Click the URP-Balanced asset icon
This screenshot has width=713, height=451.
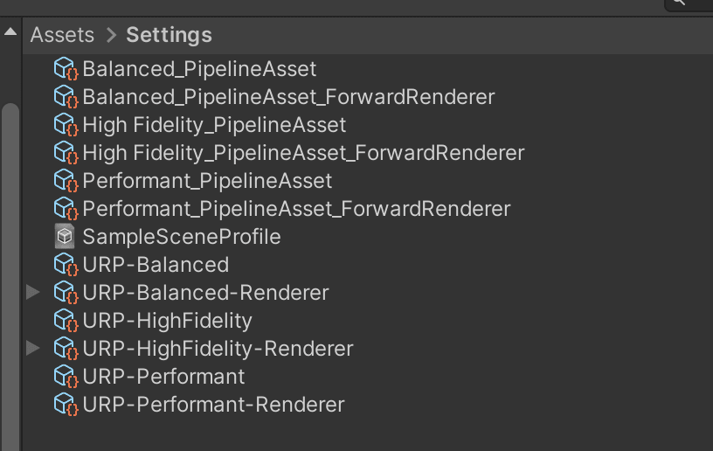66,265
